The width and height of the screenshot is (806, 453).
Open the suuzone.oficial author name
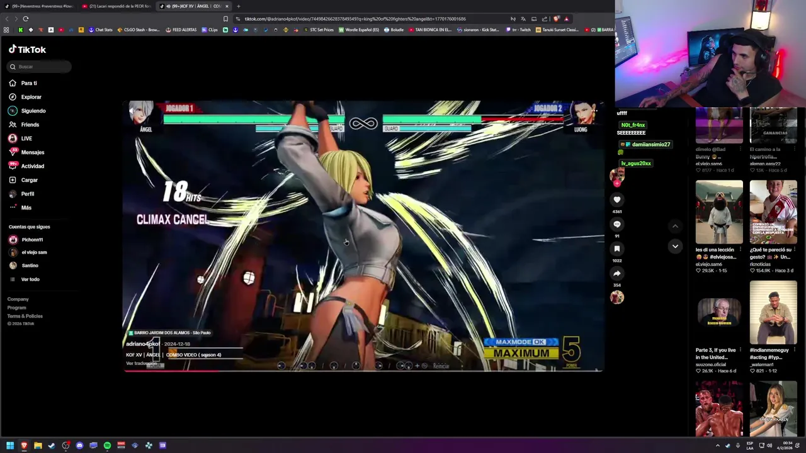[x=711, y=364]
